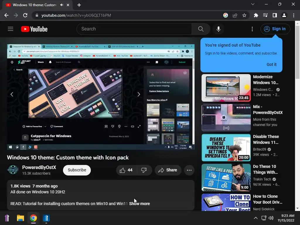The width and height of the screenshot is (300, 225).
Task: Click scrollbar down arrow
Action: [297, 208]
